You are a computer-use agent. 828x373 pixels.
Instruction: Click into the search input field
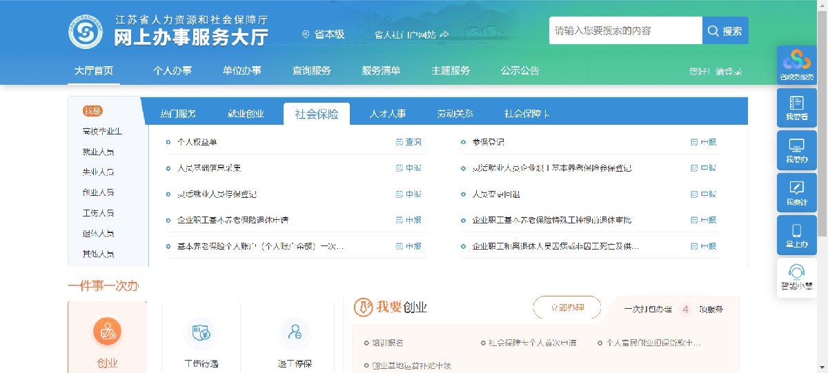(625, 31)
